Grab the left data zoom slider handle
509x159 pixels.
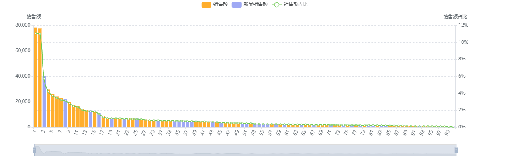click(x=35, y=150)
